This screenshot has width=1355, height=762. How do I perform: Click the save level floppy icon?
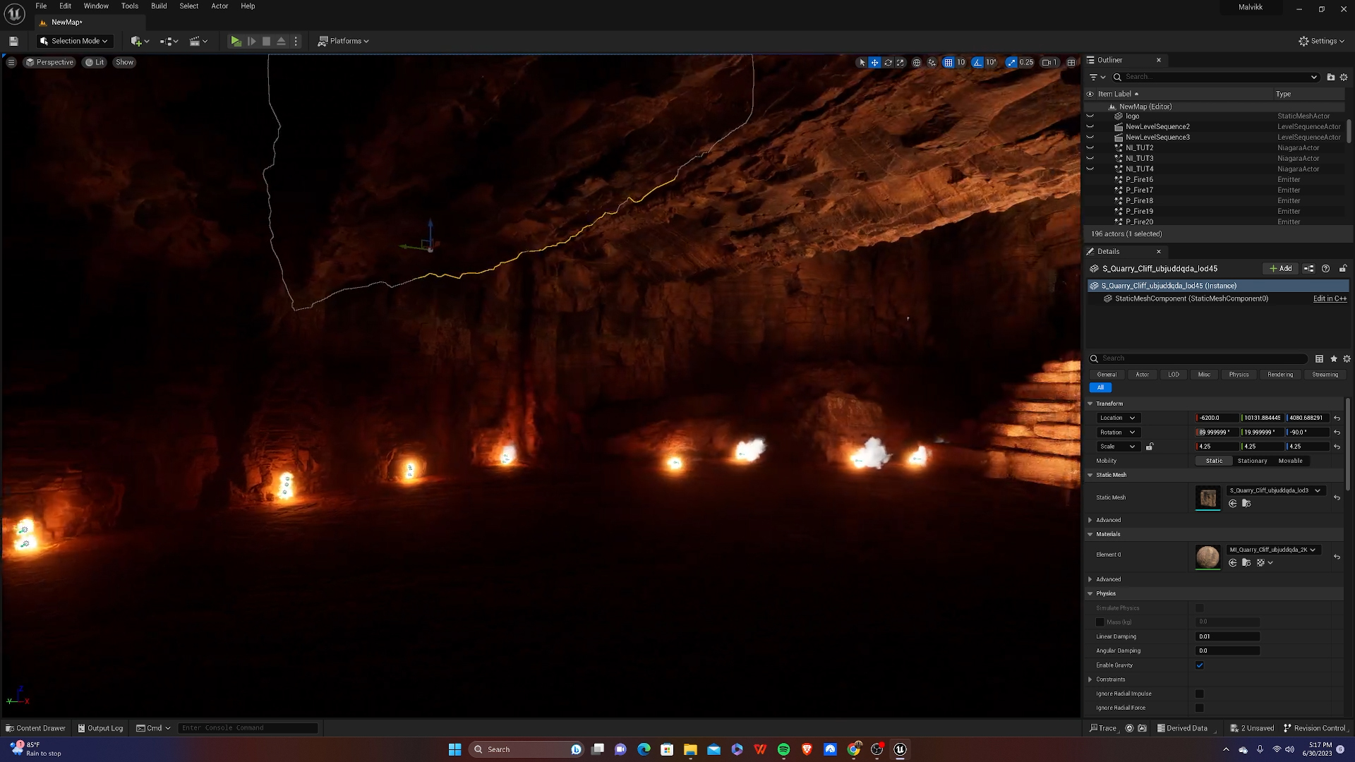[13, 41]
